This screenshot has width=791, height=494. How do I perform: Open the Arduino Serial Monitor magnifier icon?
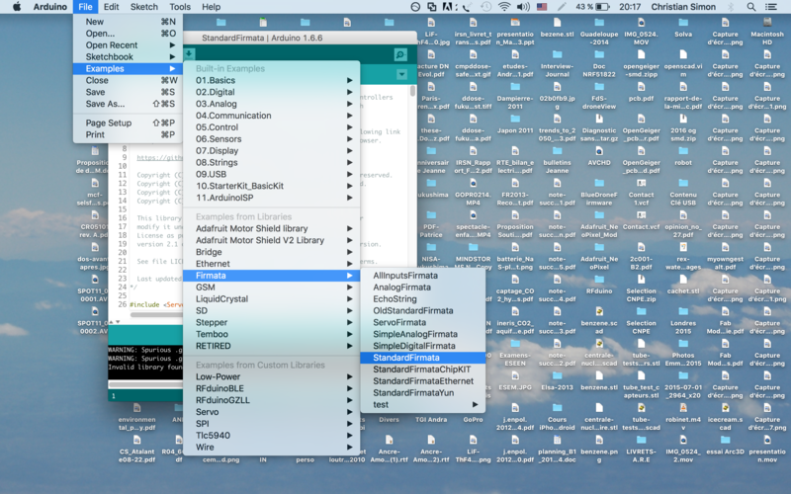coord(400,54)
